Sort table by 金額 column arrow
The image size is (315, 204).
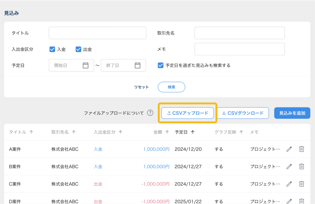(167, 132)
